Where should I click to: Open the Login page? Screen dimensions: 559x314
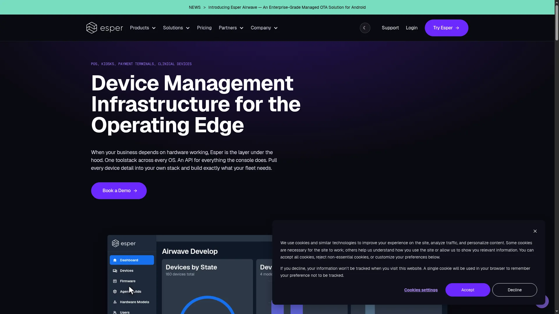tap(411, 28)
